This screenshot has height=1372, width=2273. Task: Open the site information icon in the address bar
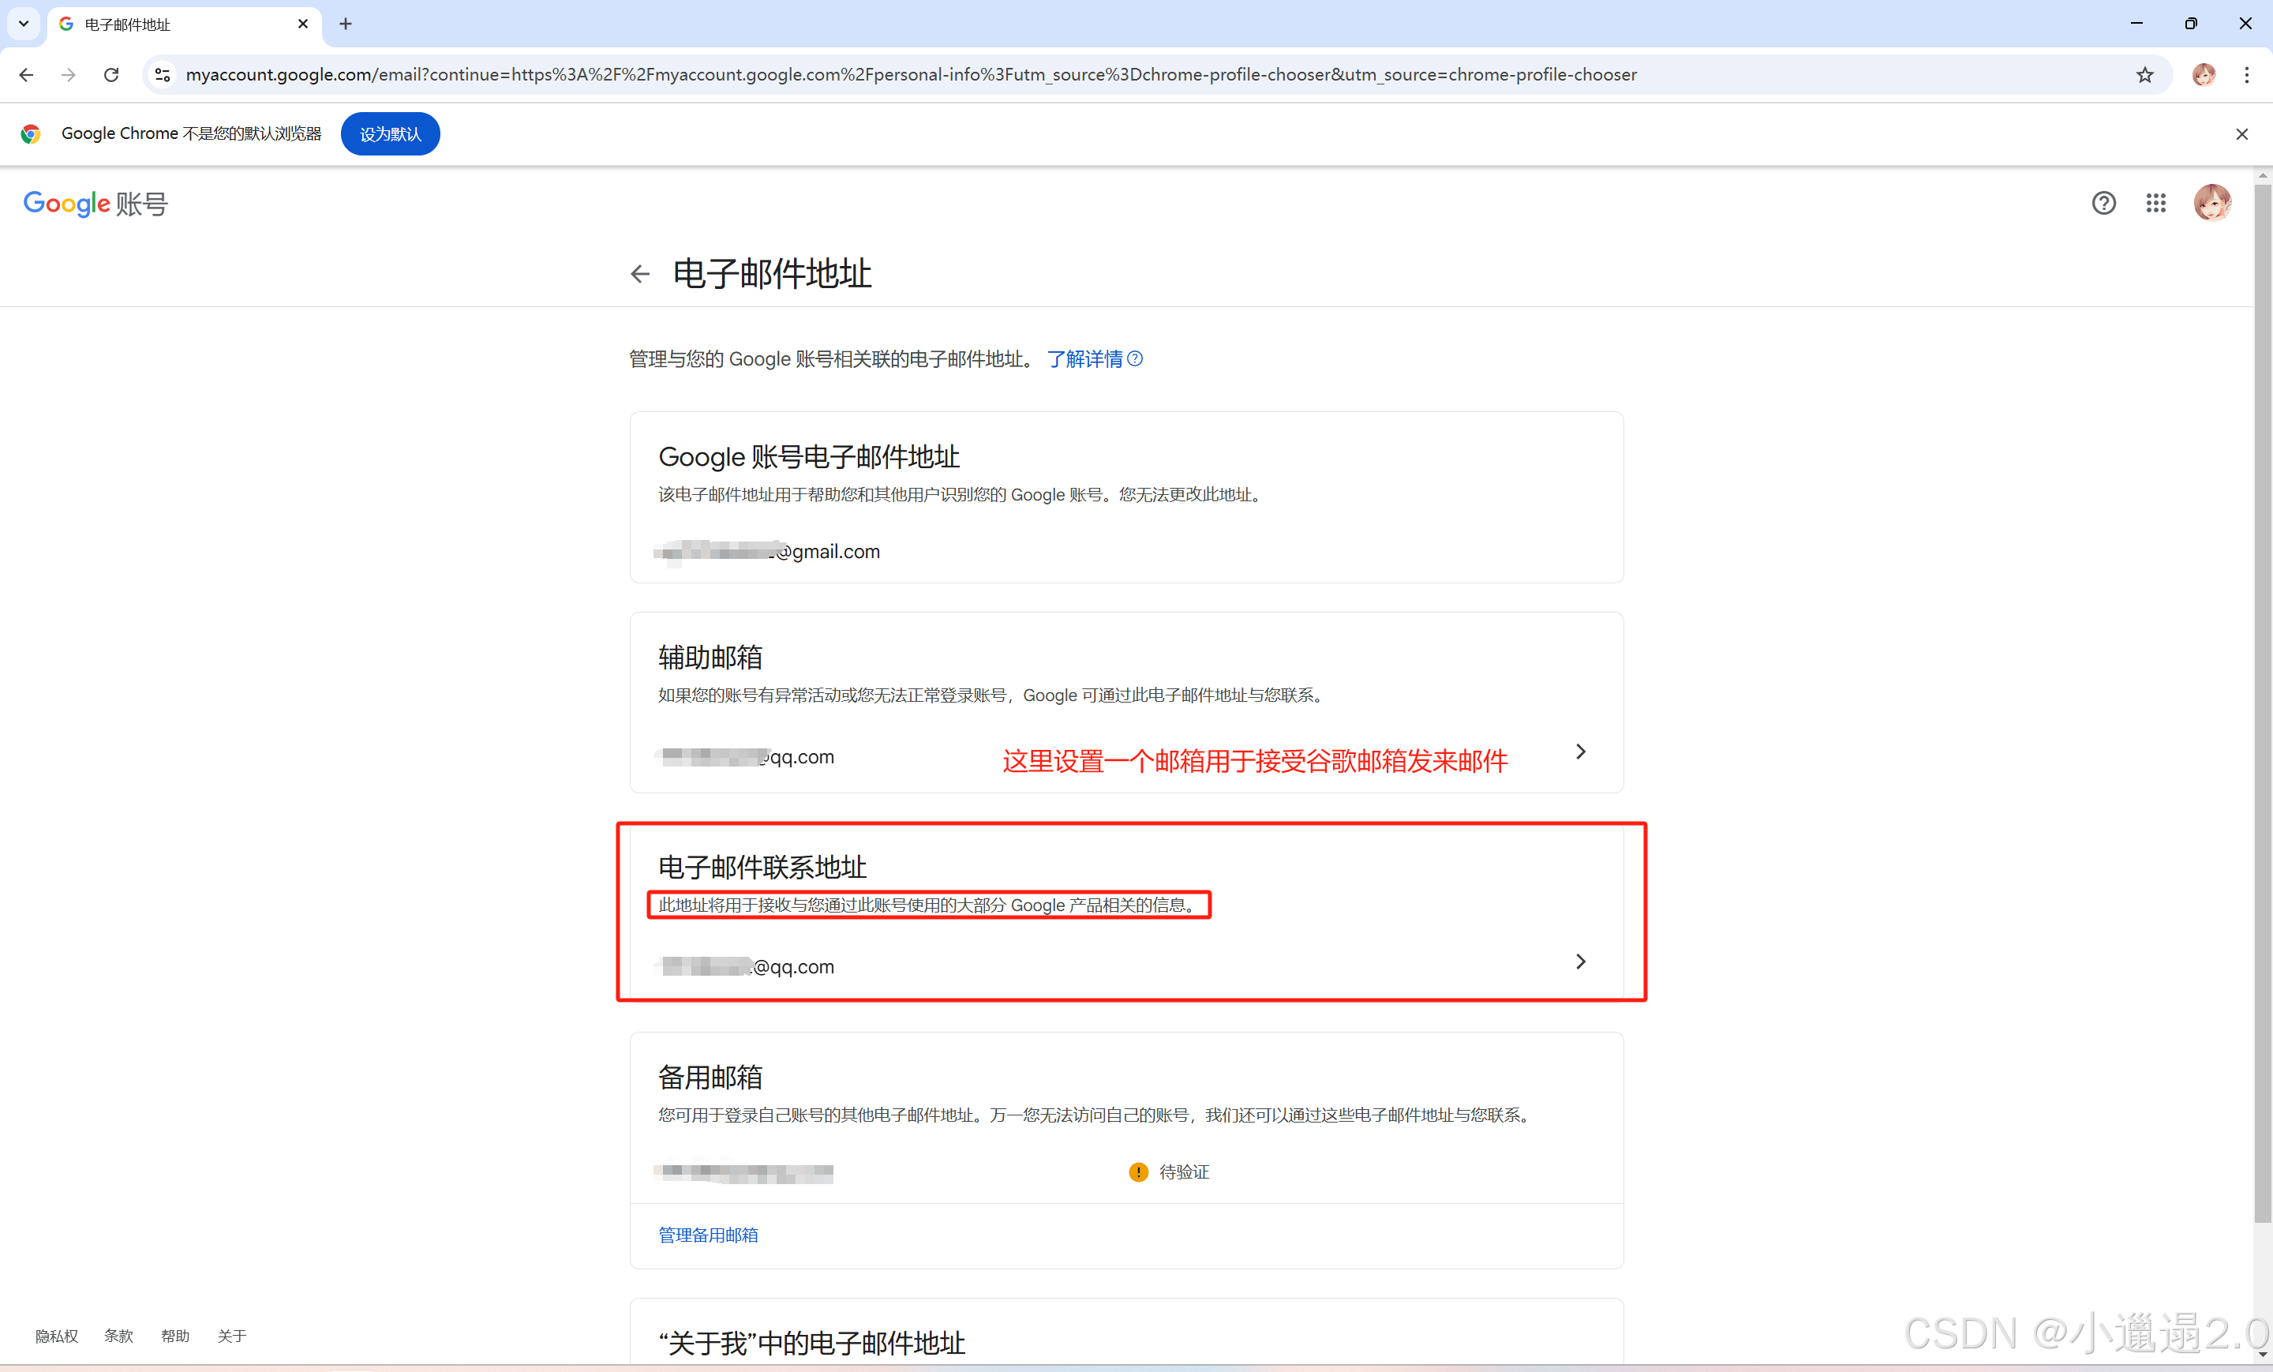click(163, 75)
